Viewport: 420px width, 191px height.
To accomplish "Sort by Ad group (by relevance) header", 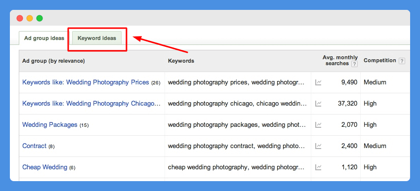I will (53, 61).
